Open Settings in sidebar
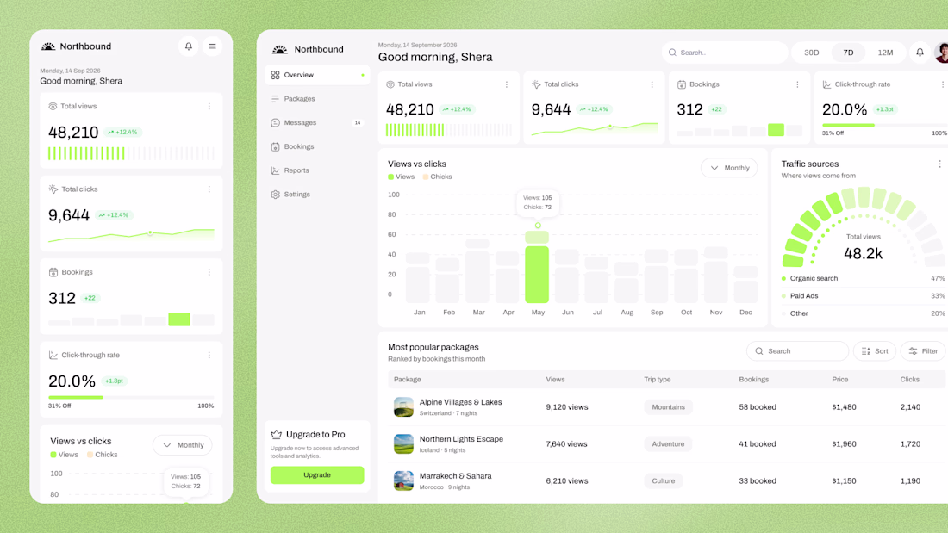 point(317,195)
